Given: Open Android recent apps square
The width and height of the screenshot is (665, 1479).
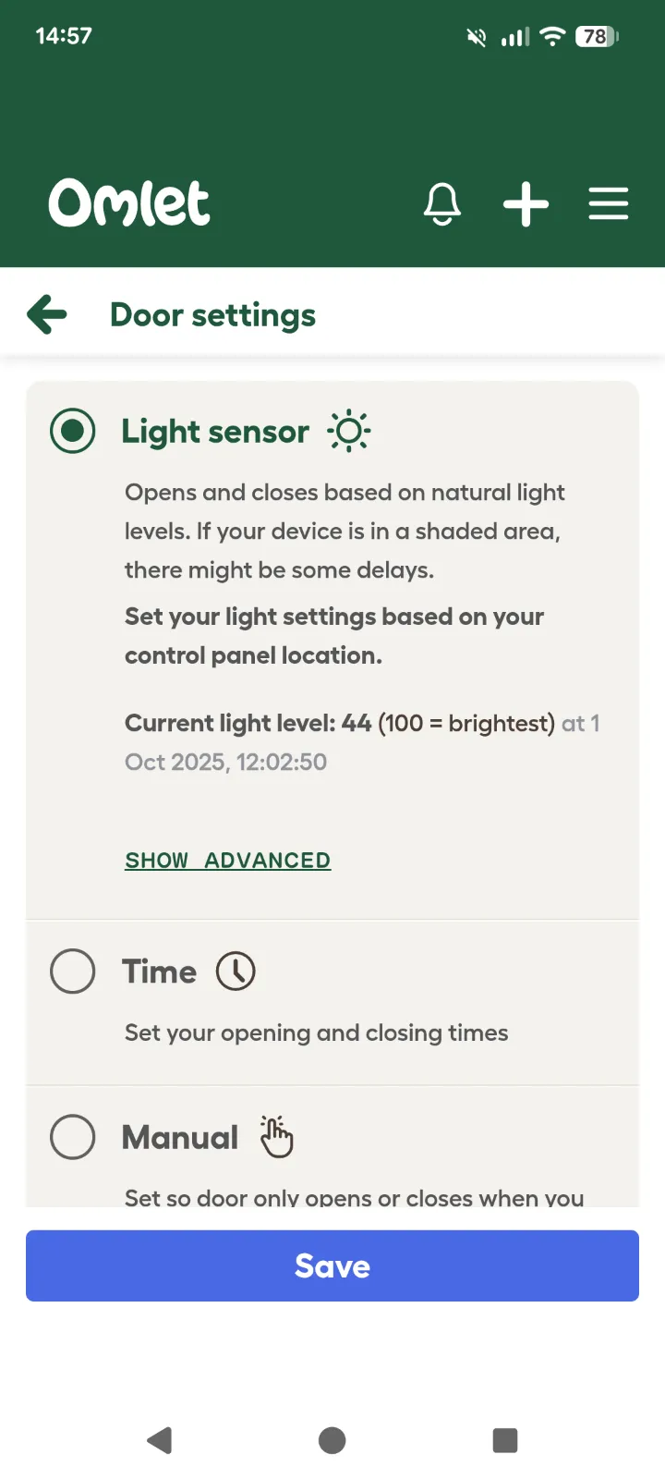Looking at the screenshot, I should tap(505, 1440).
